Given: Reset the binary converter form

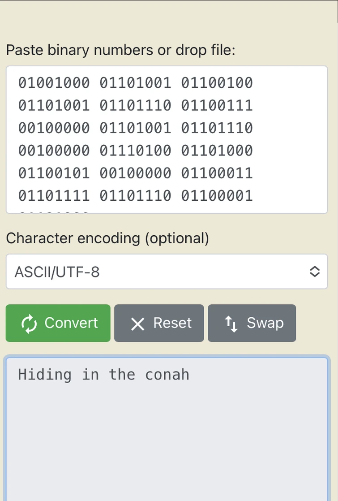Looking at the screenshot, I should [159, 323].
